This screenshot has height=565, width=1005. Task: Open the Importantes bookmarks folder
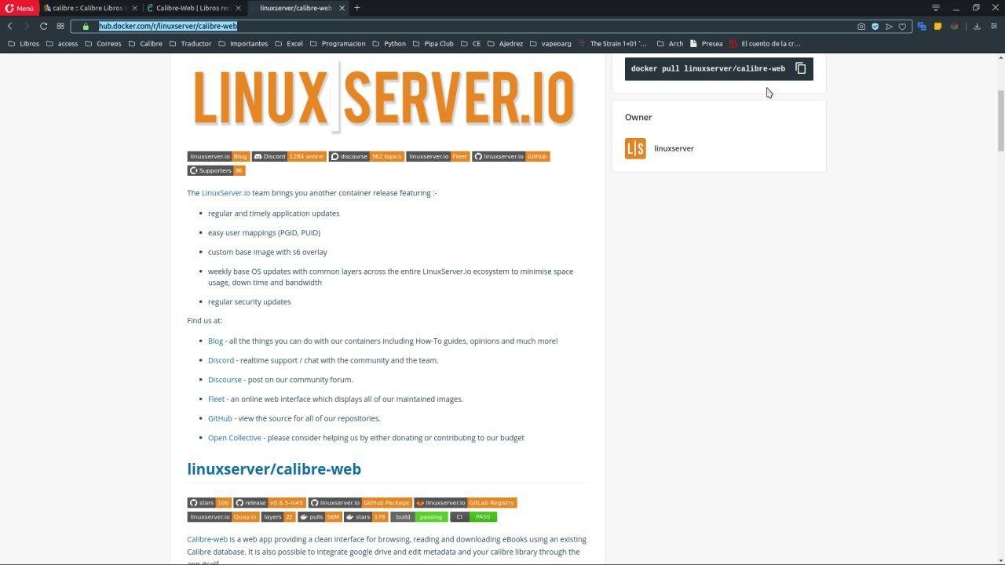[x=243, y=44]
